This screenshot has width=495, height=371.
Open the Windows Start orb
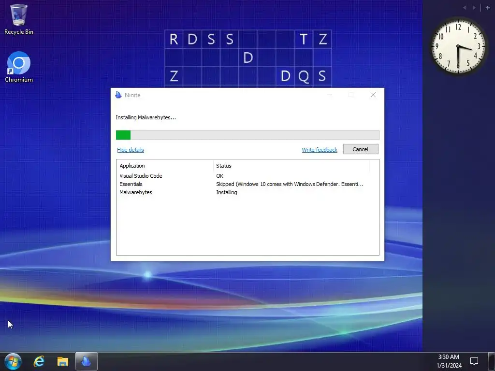tap(13, 361)
